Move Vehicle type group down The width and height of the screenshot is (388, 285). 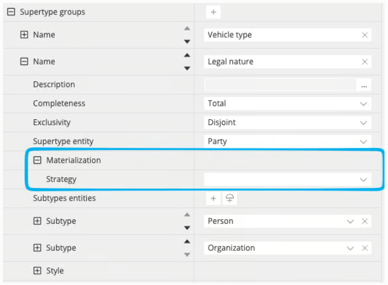pyautogui.click(x=188, y=41)
